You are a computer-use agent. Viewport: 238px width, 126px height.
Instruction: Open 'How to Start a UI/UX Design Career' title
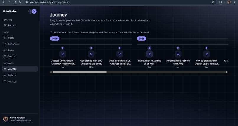[x=206, y=62]
